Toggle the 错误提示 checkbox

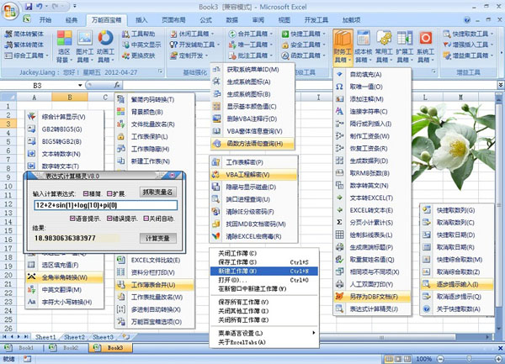coord(109,219)
